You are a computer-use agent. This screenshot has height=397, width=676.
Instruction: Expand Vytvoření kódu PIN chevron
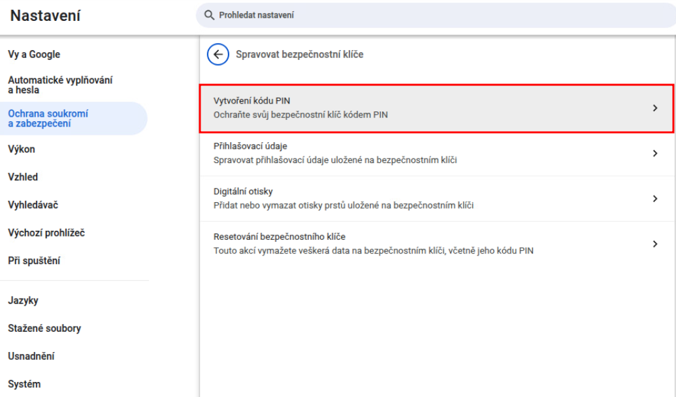point(655,108)
